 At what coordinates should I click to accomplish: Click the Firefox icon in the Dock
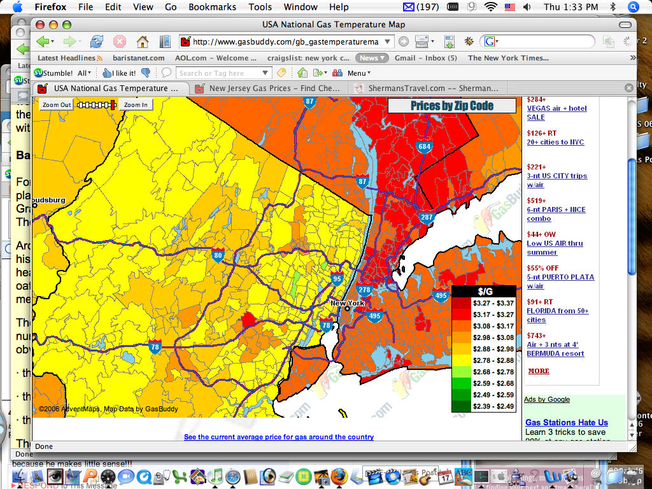coord(339,476)
